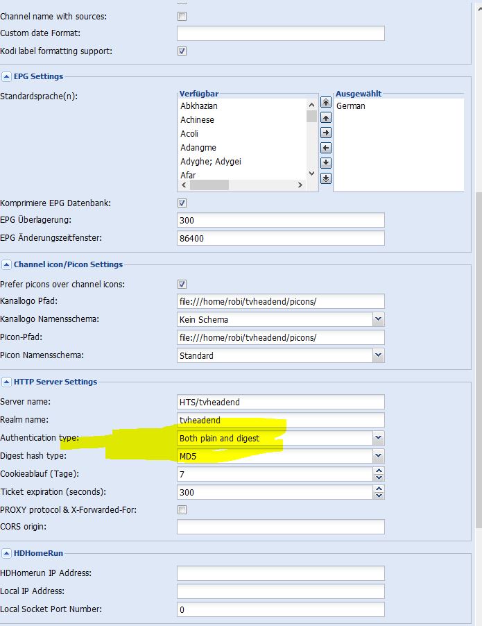Click the move-to-top arrow icon for languages
Viewport: 482px width, 626px height.
pyautogui.click(x=326, y=102)
